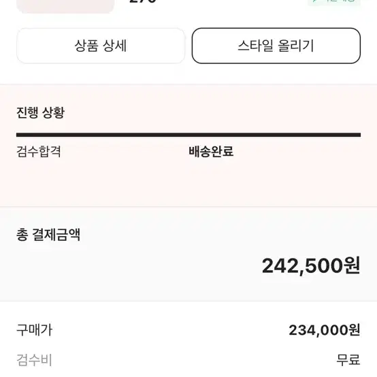Click the white strip above 진행 상황 section
377x377 pixels.
(x=188, y=74)
